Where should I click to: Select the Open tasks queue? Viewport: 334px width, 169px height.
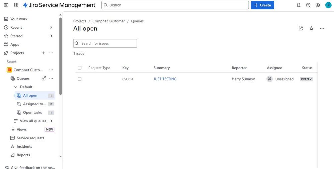click(x=35, y=113)
